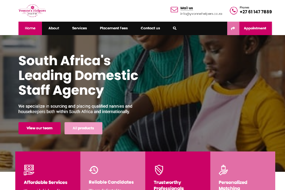
Task: Click the Yvonne's Helpers logo
Action: point(32,11)
